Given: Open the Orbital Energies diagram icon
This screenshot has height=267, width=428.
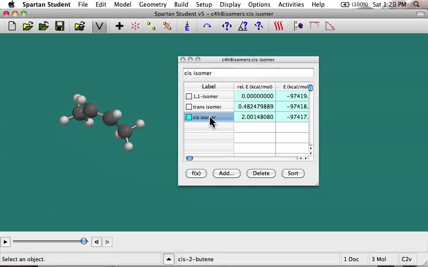Looking at the screenshot, I should point(298,26).
